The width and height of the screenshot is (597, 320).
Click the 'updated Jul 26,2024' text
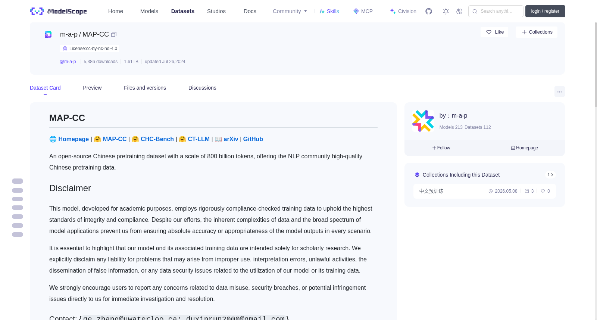point(165,62)
